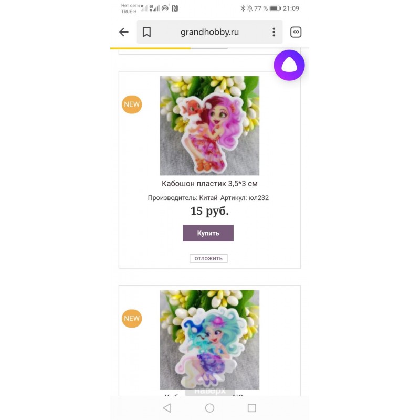The image size is (420, 420).
Task: Open the blue-haired doll cabochon image
Action: (x=209, y=340)
